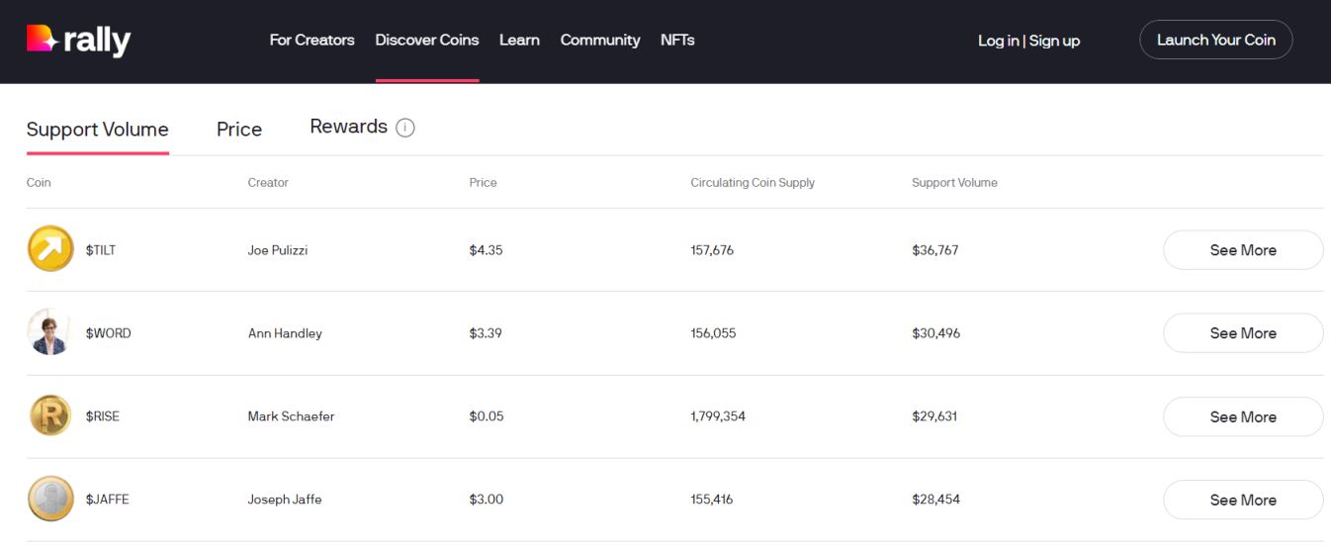The height and width of the screenshot is (552, 1331).
Task: Click the Log in link
Action: [999, 41]
